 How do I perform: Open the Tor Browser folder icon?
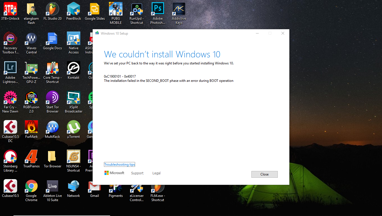click(x=53, y=159)
